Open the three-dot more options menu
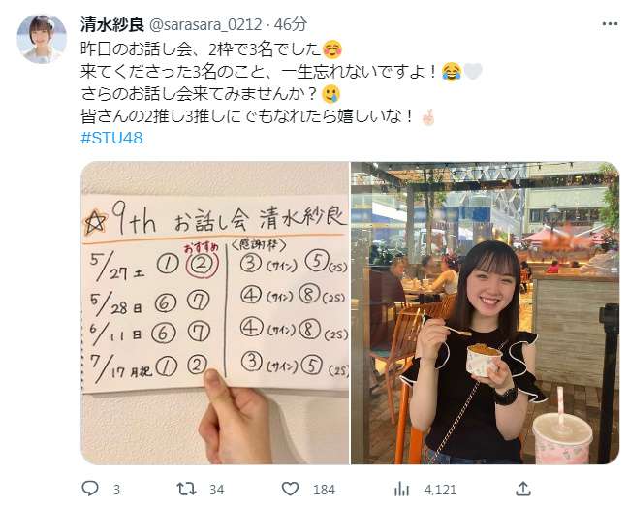629x509 pixels. point(610,24)
